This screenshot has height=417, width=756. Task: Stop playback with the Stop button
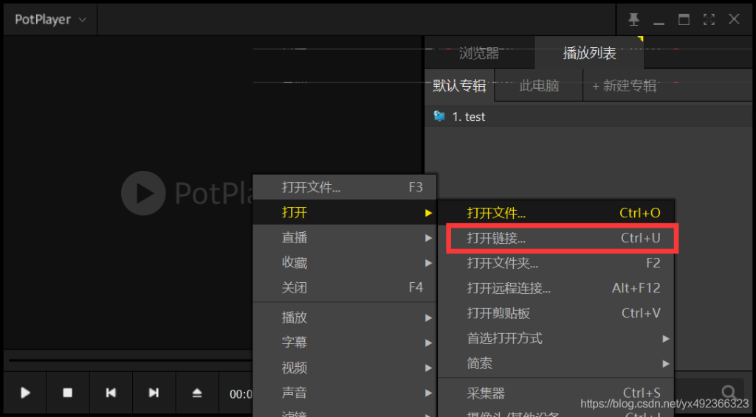pos(68,393)
